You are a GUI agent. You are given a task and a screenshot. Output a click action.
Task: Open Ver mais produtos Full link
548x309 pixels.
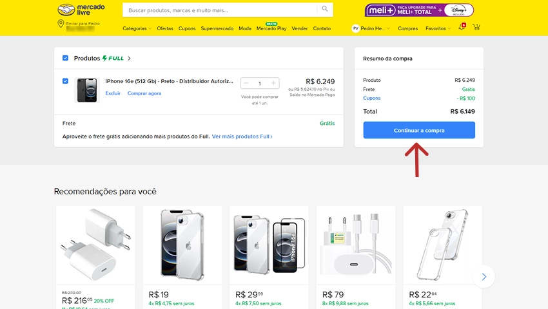[242, 136]
